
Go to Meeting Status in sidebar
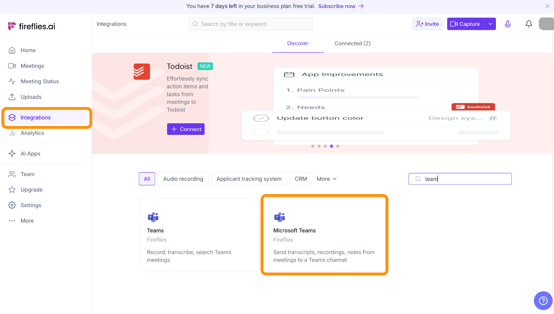click(39, 81)
